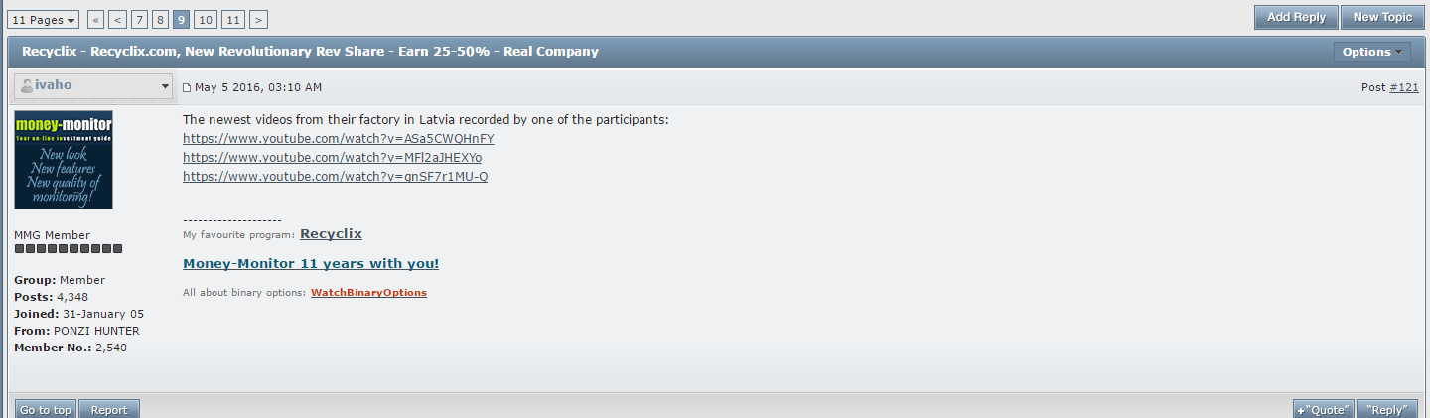Click the Report button
This screenshot has width=1430, height=418.
[x=109, y=409]
